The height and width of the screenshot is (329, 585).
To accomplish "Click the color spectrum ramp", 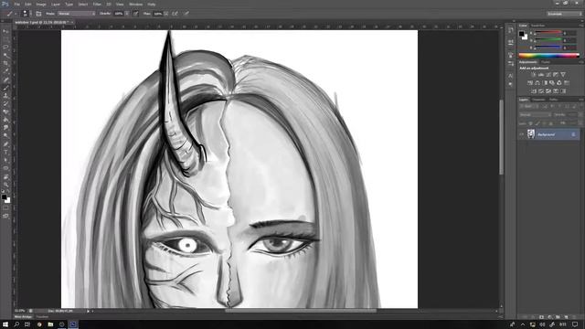I will [x=548, y=55].
